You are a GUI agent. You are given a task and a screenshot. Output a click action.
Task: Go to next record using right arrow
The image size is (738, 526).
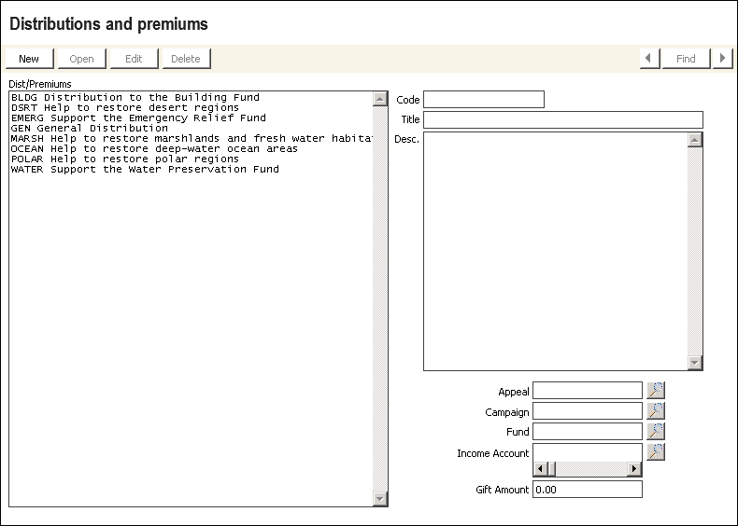pos(722,59)
